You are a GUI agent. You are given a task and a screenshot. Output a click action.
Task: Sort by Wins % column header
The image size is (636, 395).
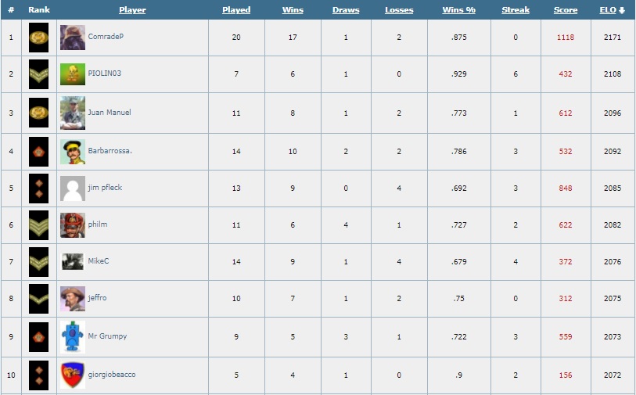tap(458, 10)
